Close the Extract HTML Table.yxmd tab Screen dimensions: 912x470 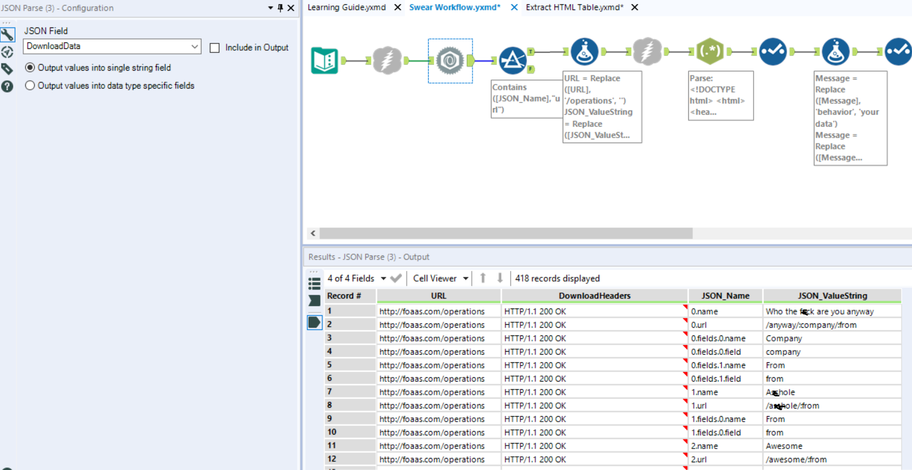click(635, 7)
